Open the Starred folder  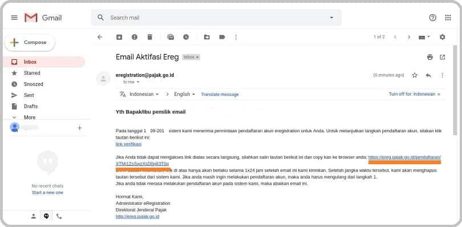tap(32, 73)
